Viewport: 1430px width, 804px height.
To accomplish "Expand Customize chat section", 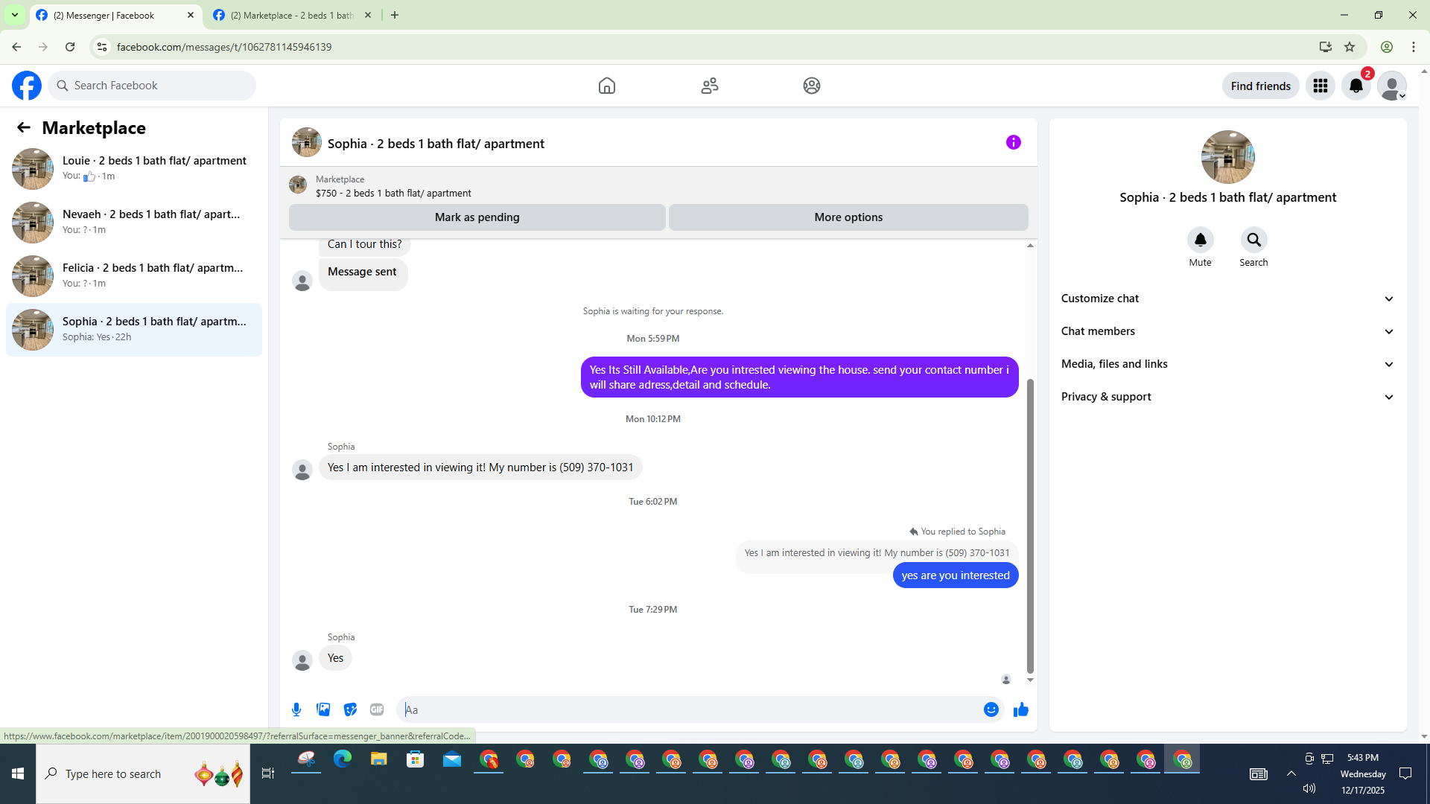I will click(x=1227, y=299).
